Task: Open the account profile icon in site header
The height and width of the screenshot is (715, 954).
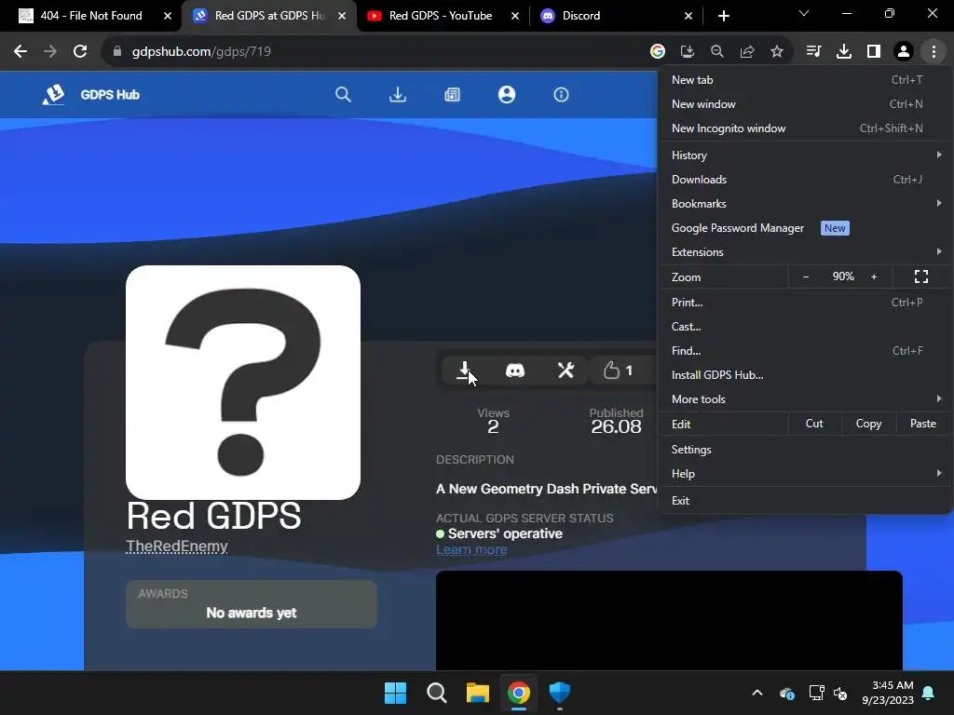Action: (x=507, y=95)
